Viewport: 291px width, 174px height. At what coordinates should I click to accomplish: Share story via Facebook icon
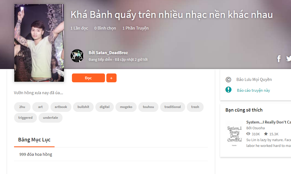coord(279,59)
